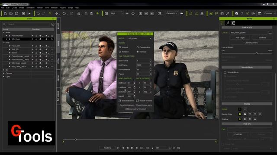Select the Conversation action radio button
The width and height of the screenshot is (277, 155).
[138, 47]
